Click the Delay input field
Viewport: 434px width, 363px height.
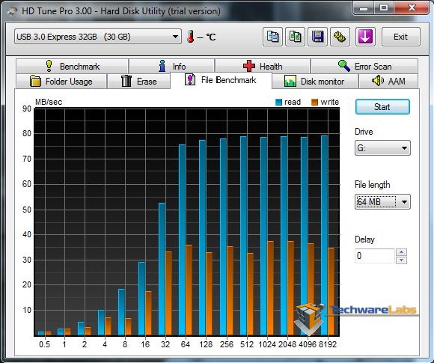(x=374, y=256)
